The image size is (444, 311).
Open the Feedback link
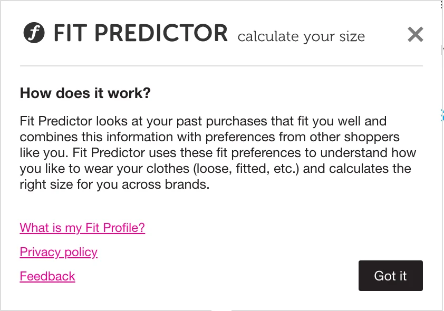point(47,276)
